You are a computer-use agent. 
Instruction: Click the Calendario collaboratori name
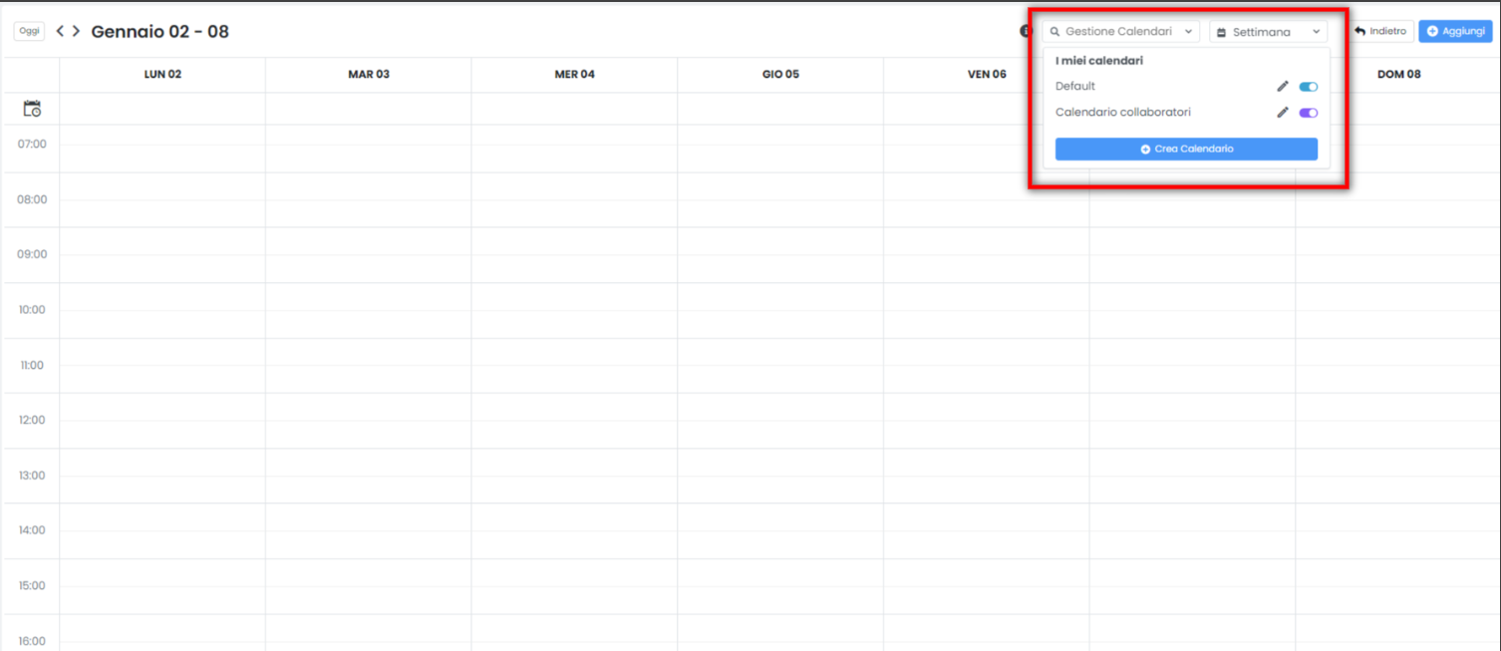click(x=1123, y=113)
